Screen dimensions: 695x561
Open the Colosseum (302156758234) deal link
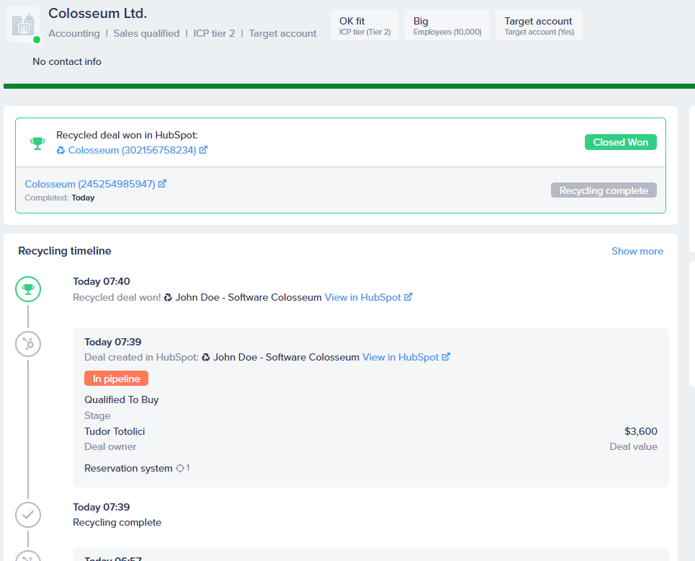(132, 151)
